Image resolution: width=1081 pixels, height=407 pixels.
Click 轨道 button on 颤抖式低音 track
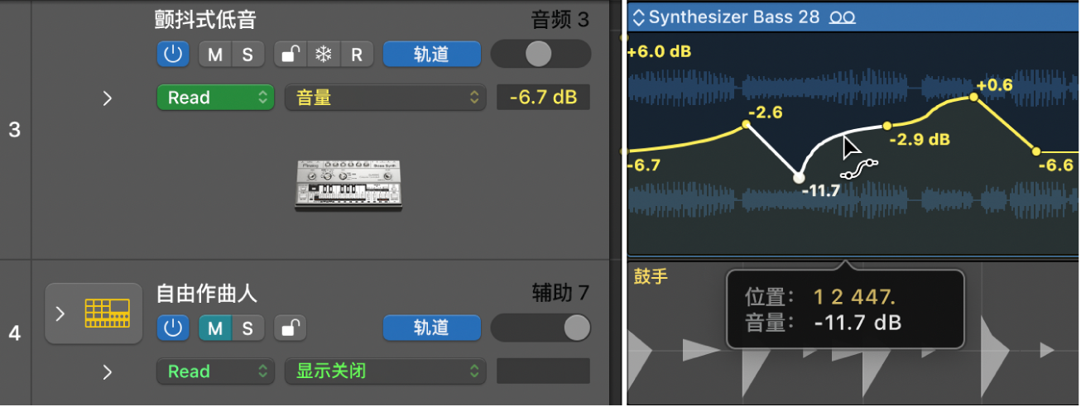coord(431,55)
